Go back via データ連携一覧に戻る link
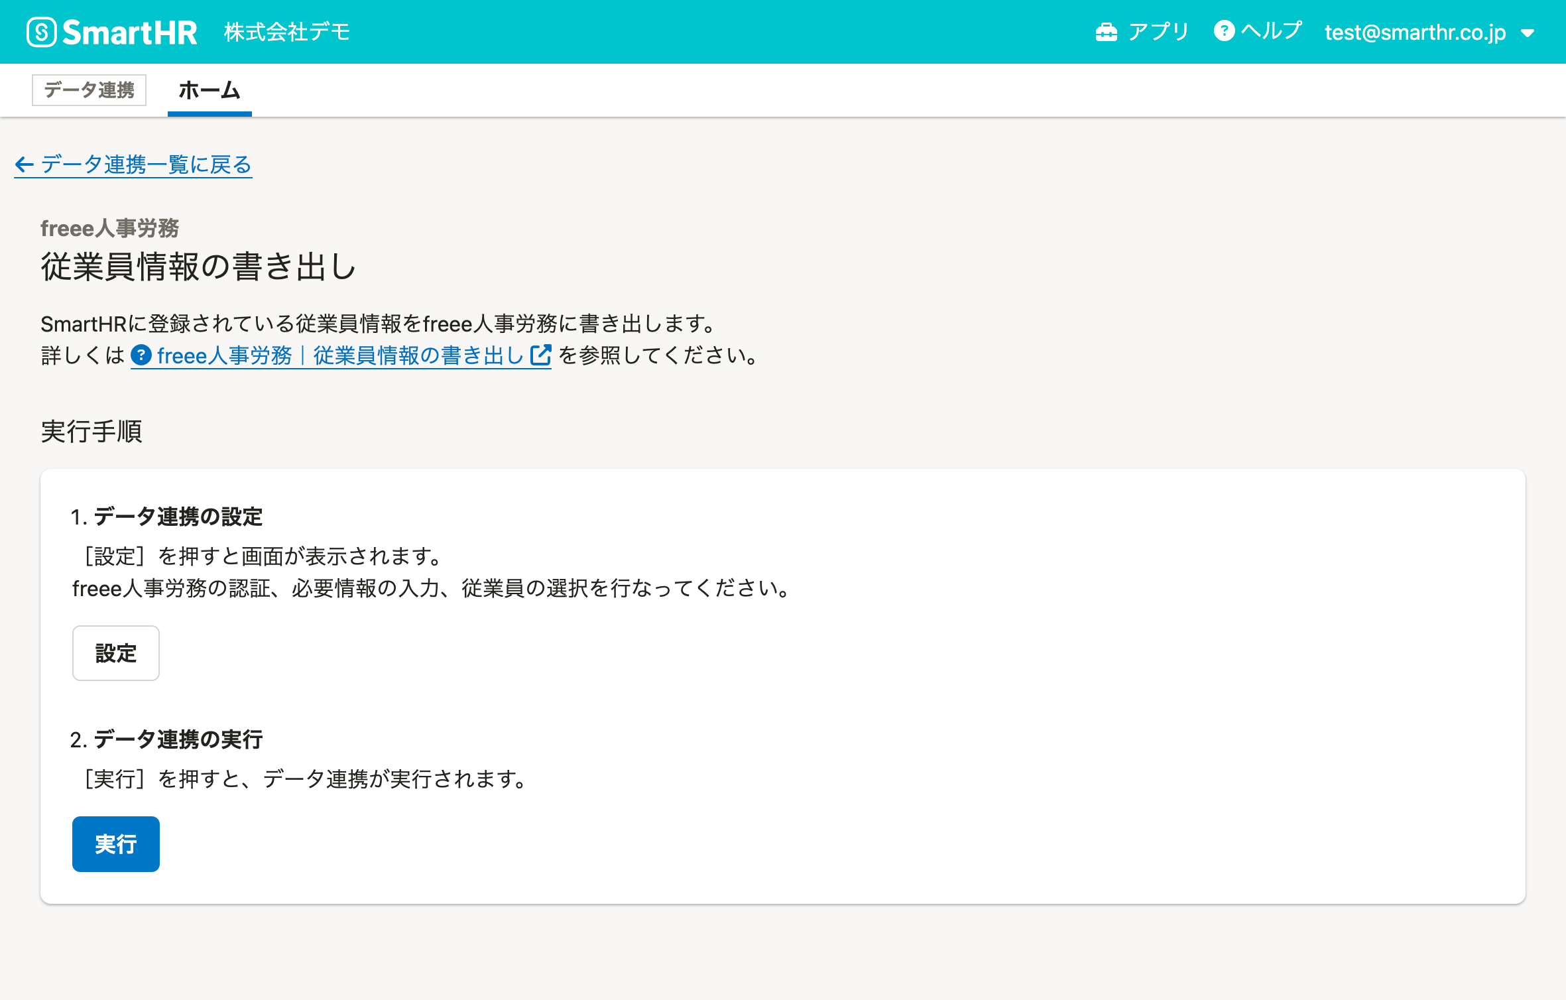This screenshot has width=1566, height=1000. [x=133, y=164]
